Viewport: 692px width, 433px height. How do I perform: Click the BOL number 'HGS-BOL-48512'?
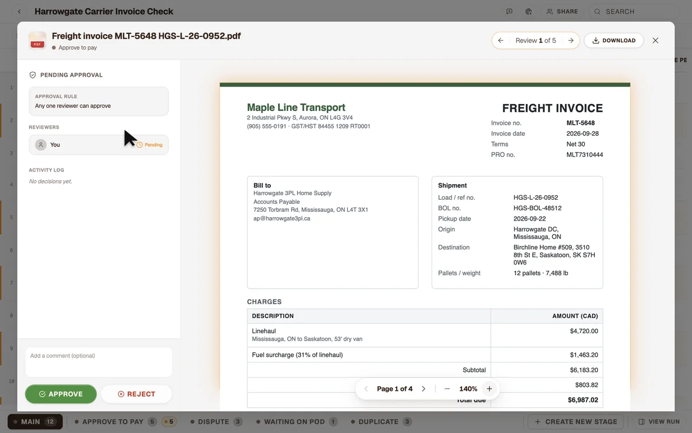[x=537, y=208]
